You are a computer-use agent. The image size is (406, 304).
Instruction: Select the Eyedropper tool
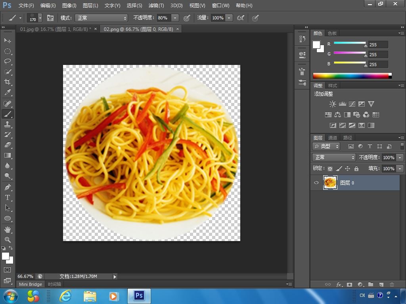click(x=8, y=93)
